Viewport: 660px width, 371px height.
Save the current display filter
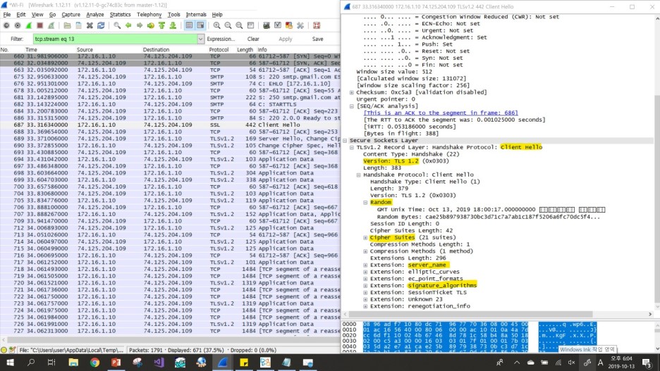pyautogui.click(x=318, y=39)
